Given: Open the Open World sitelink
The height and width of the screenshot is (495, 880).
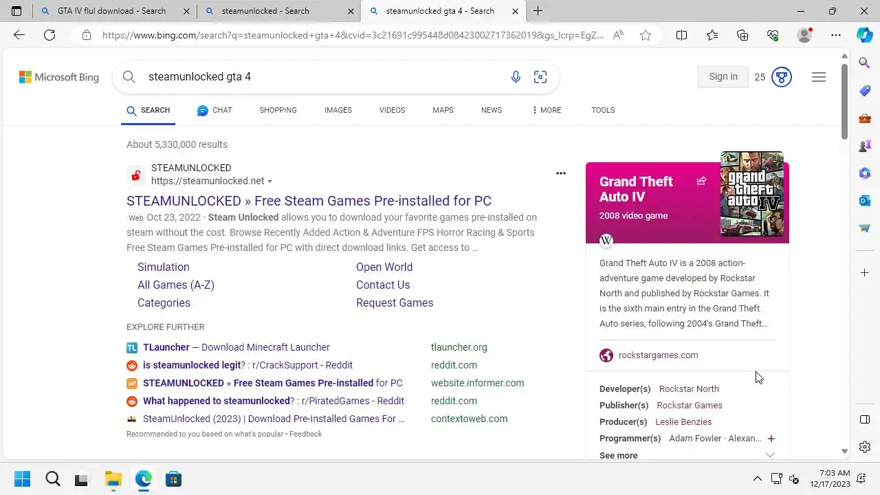Looking at the screenshot, I should tap(384, 267).
